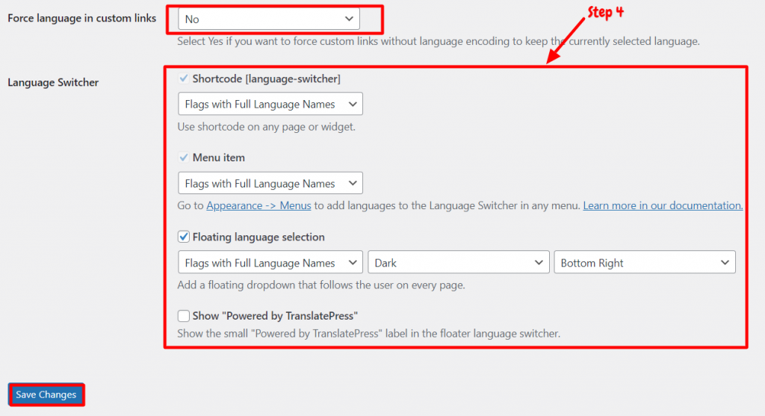This screenshot has width=765, height=416.
Task: Click text "Use shortcode on any page or widget."
Action: click(x=267, y=127)
